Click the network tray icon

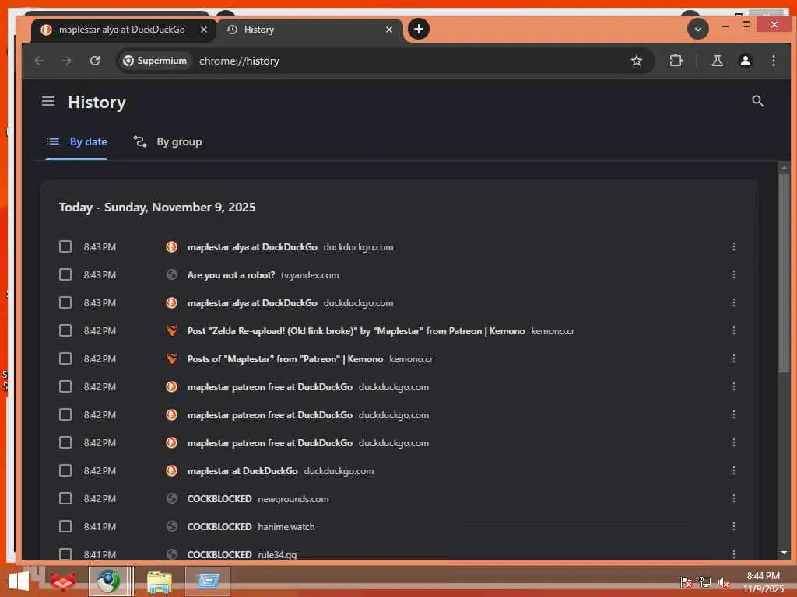click(704, 581)
